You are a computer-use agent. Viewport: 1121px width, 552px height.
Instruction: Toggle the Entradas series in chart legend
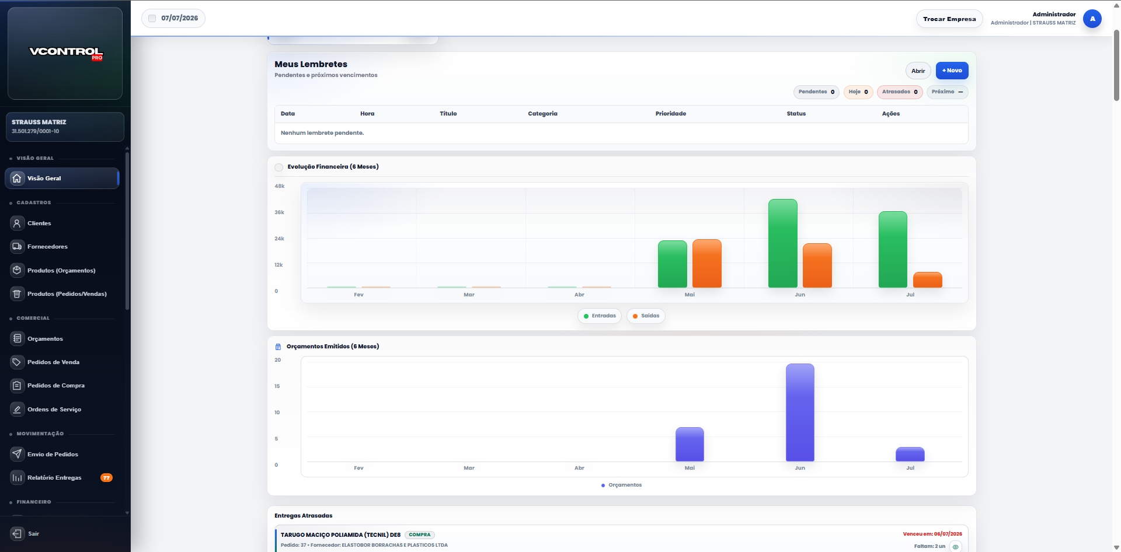[599, 316]
